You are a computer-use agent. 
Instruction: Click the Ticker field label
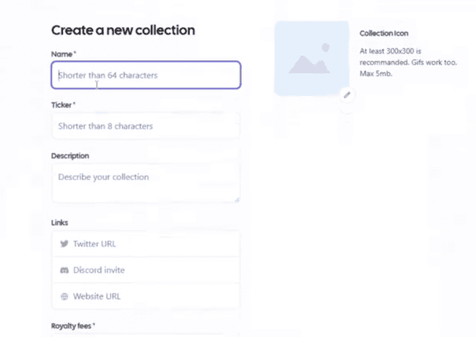(x=63, y=105)
